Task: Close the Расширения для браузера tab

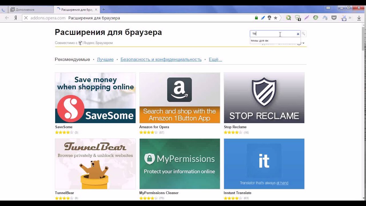Action: (96, 9)
